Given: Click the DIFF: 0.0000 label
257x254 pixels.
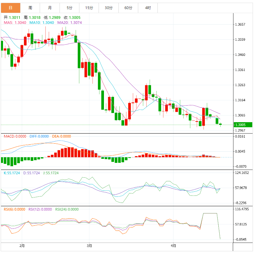Looking at the screenshot, I should click(39, 136).
